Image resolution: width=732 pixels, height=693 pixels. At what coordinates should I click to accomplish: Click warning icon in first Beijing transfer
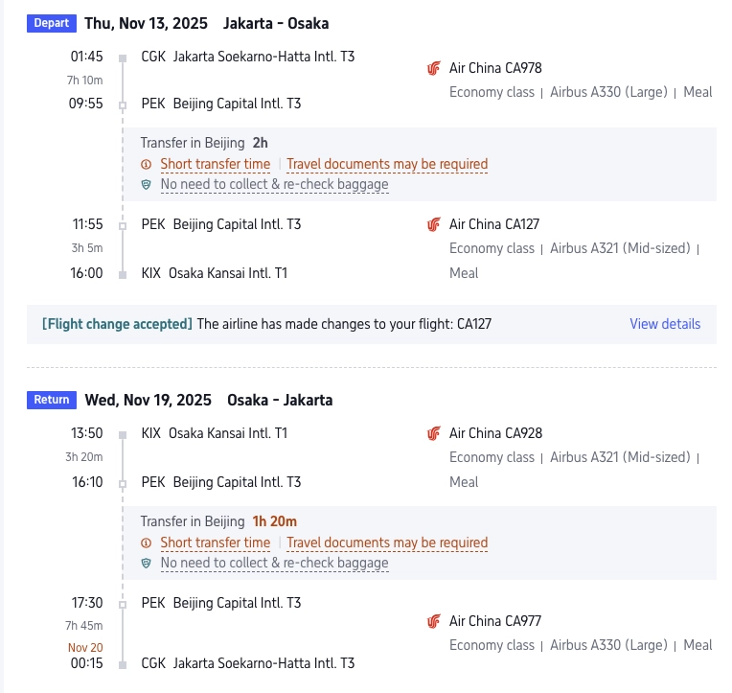click(147, 165)
